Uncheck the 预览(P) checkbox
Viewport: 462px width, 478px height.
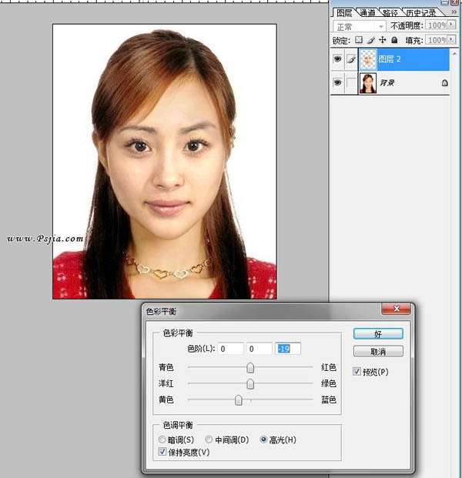(x=357, y=371)
